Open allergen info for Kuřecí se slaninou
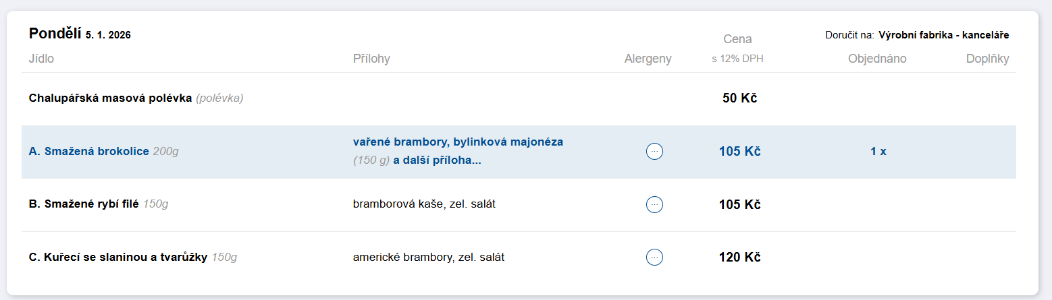 point(654,257)
